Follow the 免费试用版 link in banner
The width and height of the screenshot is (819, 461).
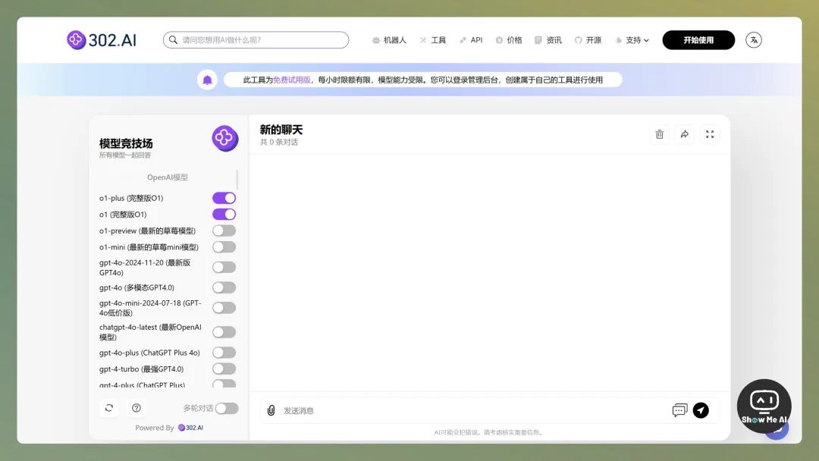click(291, 80)
